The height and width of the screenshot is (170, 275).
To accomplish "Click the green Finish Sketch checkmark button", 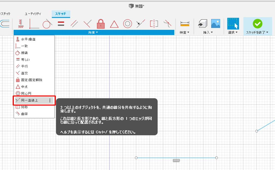I will pos(257,24).
